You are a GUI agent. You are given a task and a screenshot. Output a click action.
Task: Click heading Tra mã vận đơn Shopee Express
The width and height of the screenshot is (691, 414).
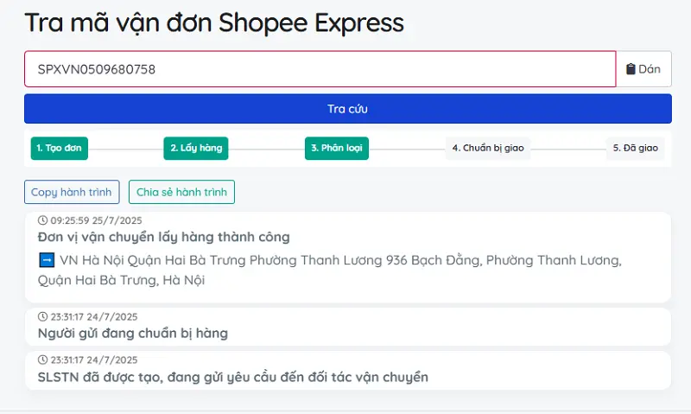point(214,23)
